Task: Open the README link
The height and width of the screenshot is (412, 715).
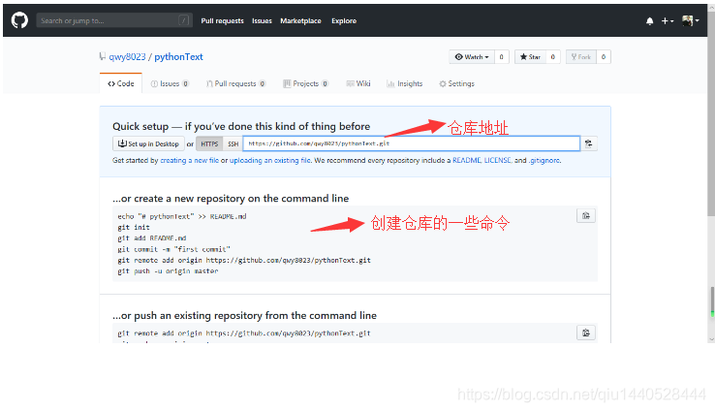Action: (x=466, y=161)
